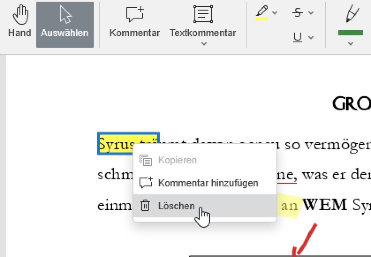This screenshot has width=371, height=257.
Task: Pick the strikethrough text tool
Action: point(297,13)
